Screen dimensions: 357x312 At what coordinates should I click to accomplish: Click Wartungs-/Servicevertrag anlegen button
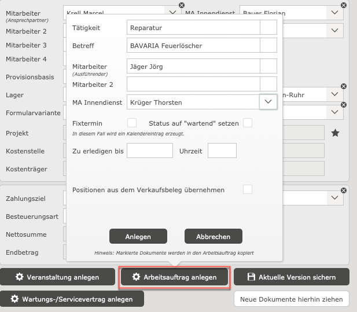pos(72,299)
